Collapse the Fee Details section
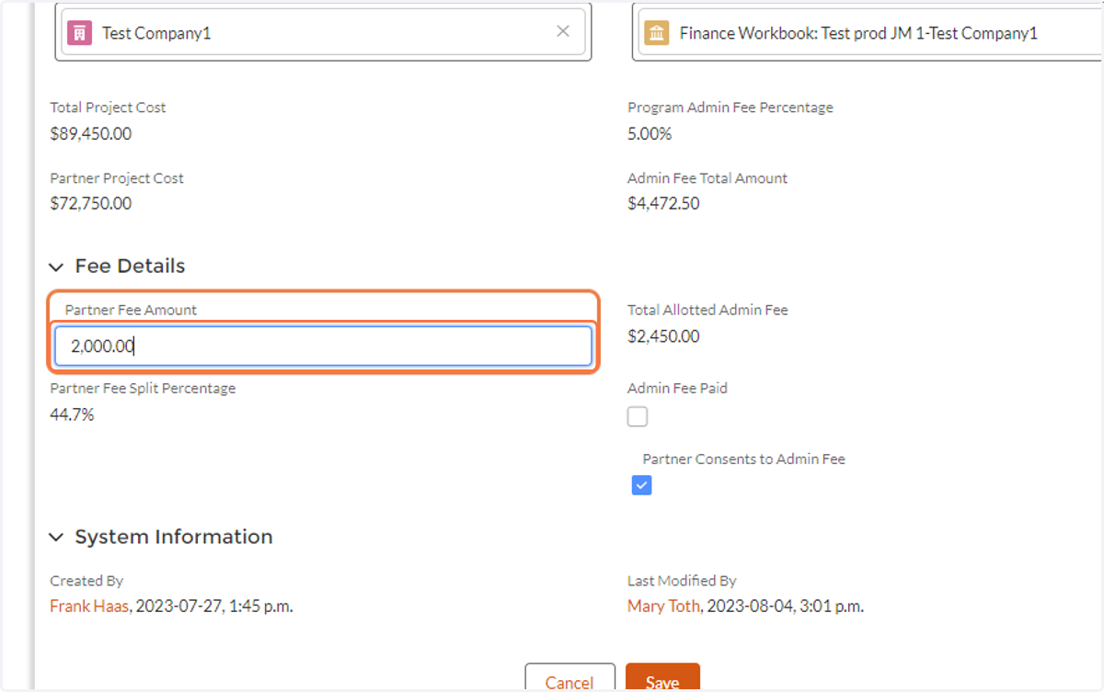The image size is (1104, 692). point(57,267)
